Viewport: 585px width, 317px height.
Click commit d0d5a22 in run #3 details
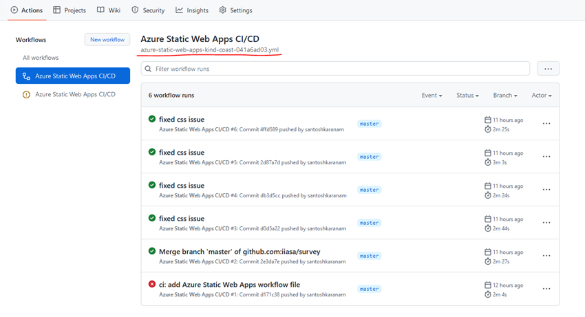coord(270,228)
